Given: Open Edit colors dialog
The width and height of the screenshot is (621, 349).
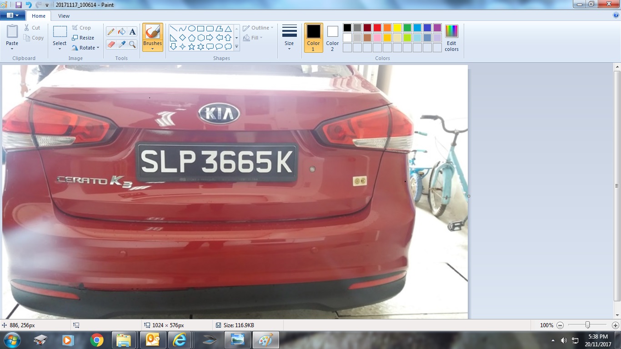Looking at the screenshot, I should coord(451,38).
